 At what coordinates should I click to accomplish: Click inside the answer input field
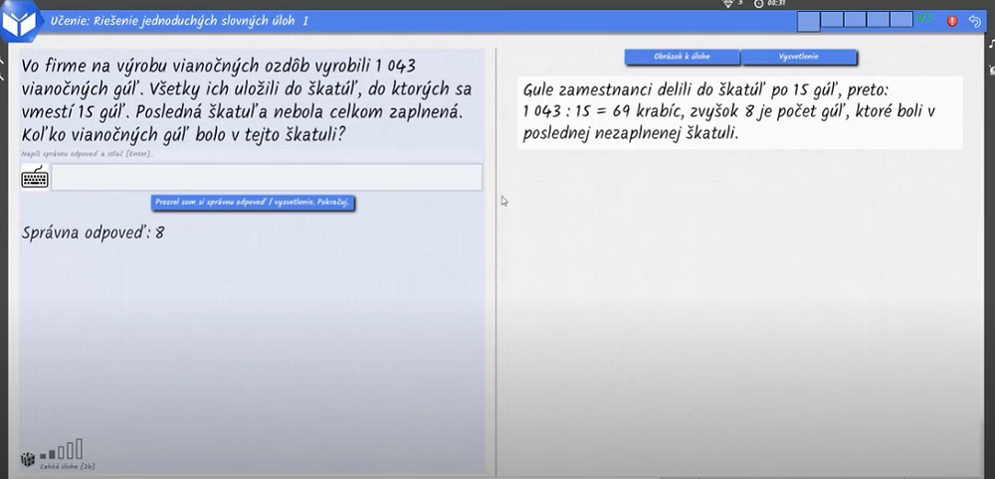click(x=267, y=178)
